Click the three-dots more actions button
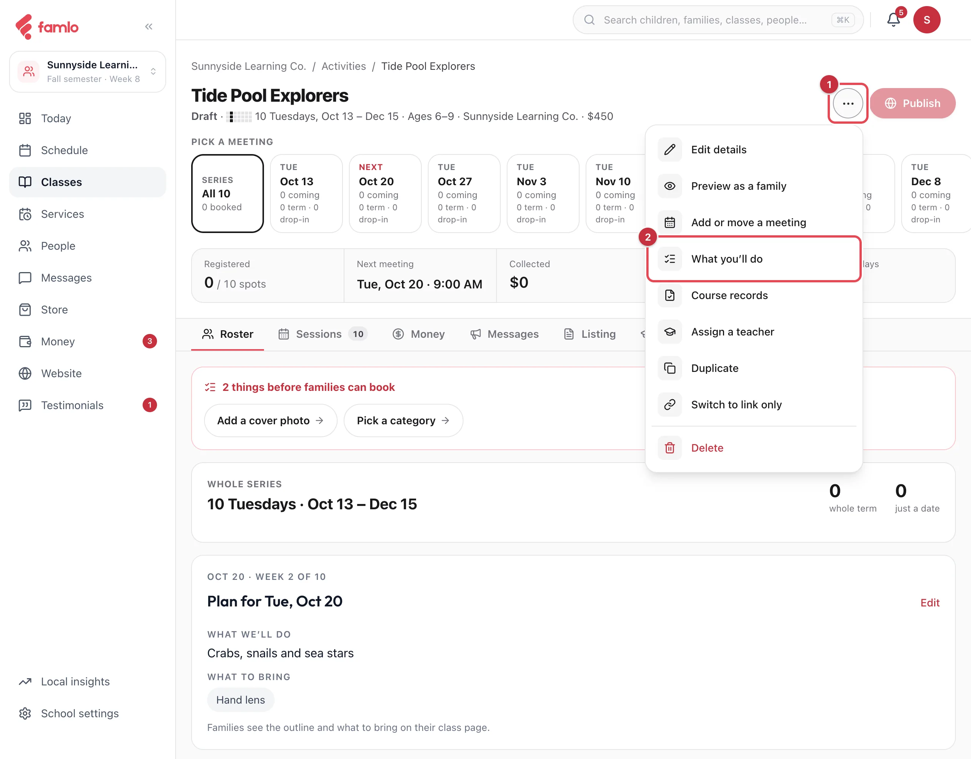 click(x=848, y=103)
